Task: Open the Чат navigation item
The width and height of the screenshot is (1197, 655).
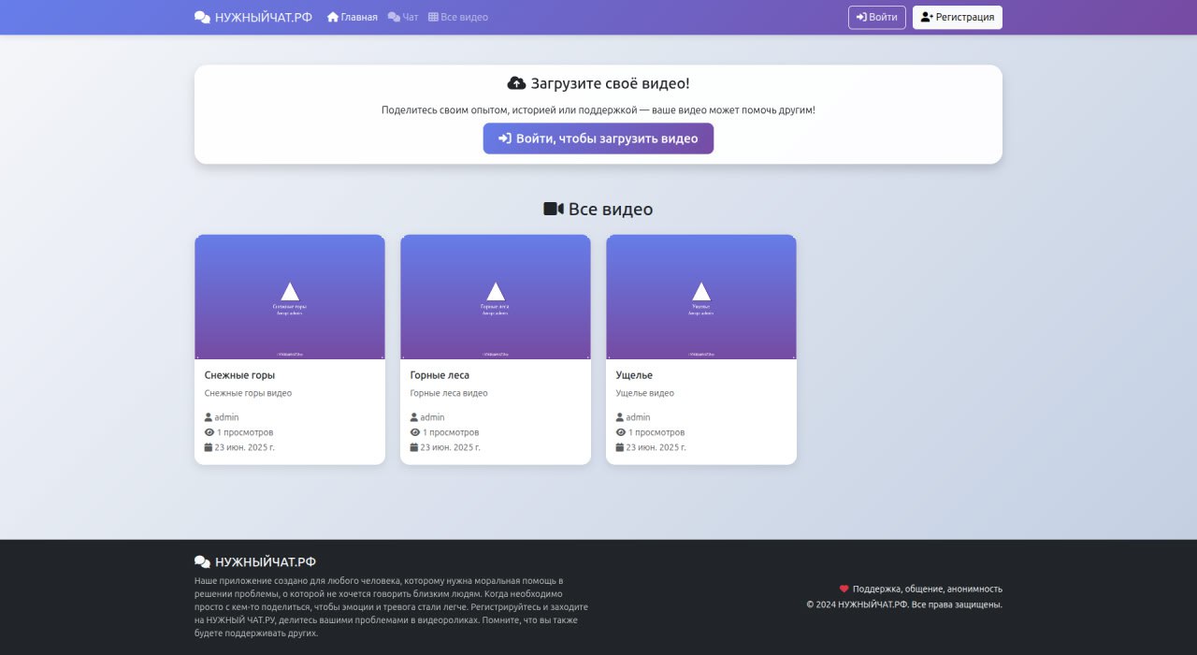Action: pyautogui.click(x=403, y=17)
